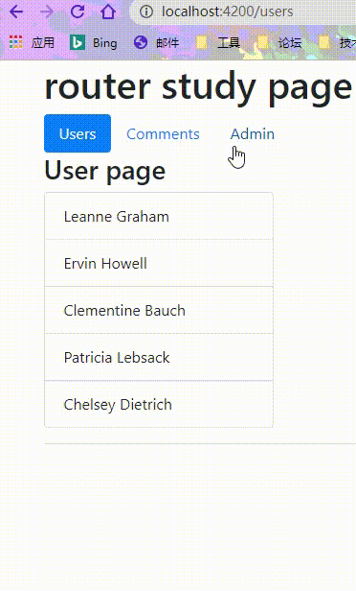Select user Ervin Howell
Screen dimensions: 356x591
[x=159, y=263]
